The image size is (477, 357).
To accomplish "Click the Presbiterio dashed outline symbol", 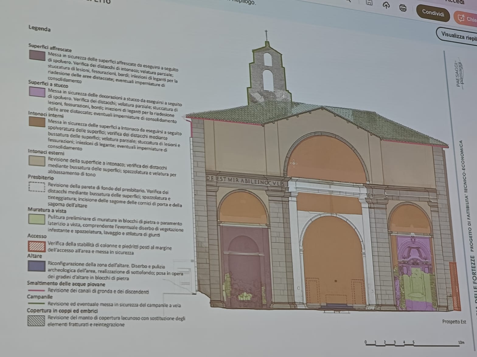I will point(37,187).
